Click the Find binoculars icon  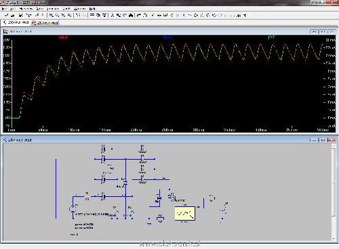131,15
